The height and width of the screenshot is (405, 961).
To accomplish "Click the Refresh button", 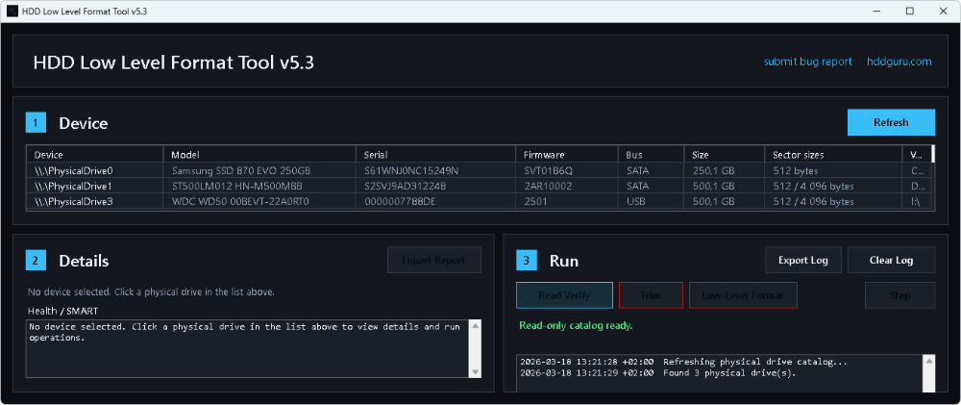I will click(891, 122).
